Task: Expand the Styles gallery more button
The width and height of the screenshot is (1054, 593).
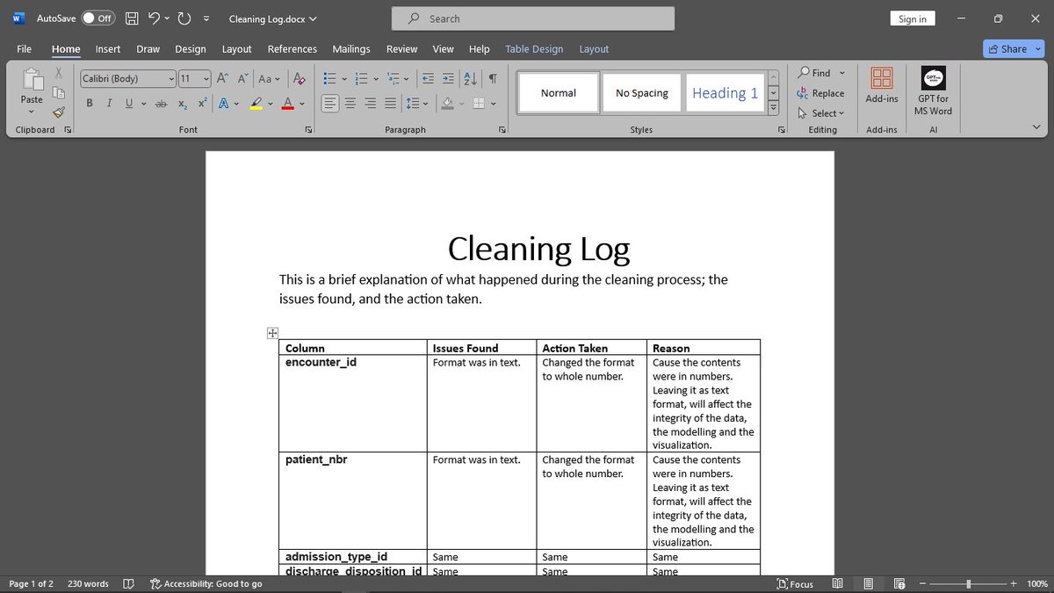Action: 774,108
